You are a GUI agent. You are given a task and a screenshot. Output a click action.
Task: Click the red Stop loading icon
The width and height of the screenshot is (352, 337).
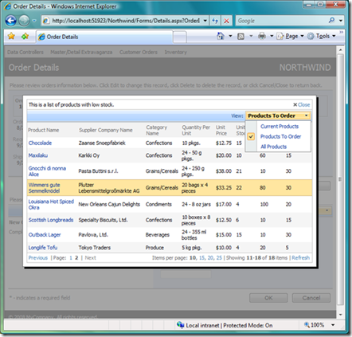pyautogui.click(x=226, y=21)
